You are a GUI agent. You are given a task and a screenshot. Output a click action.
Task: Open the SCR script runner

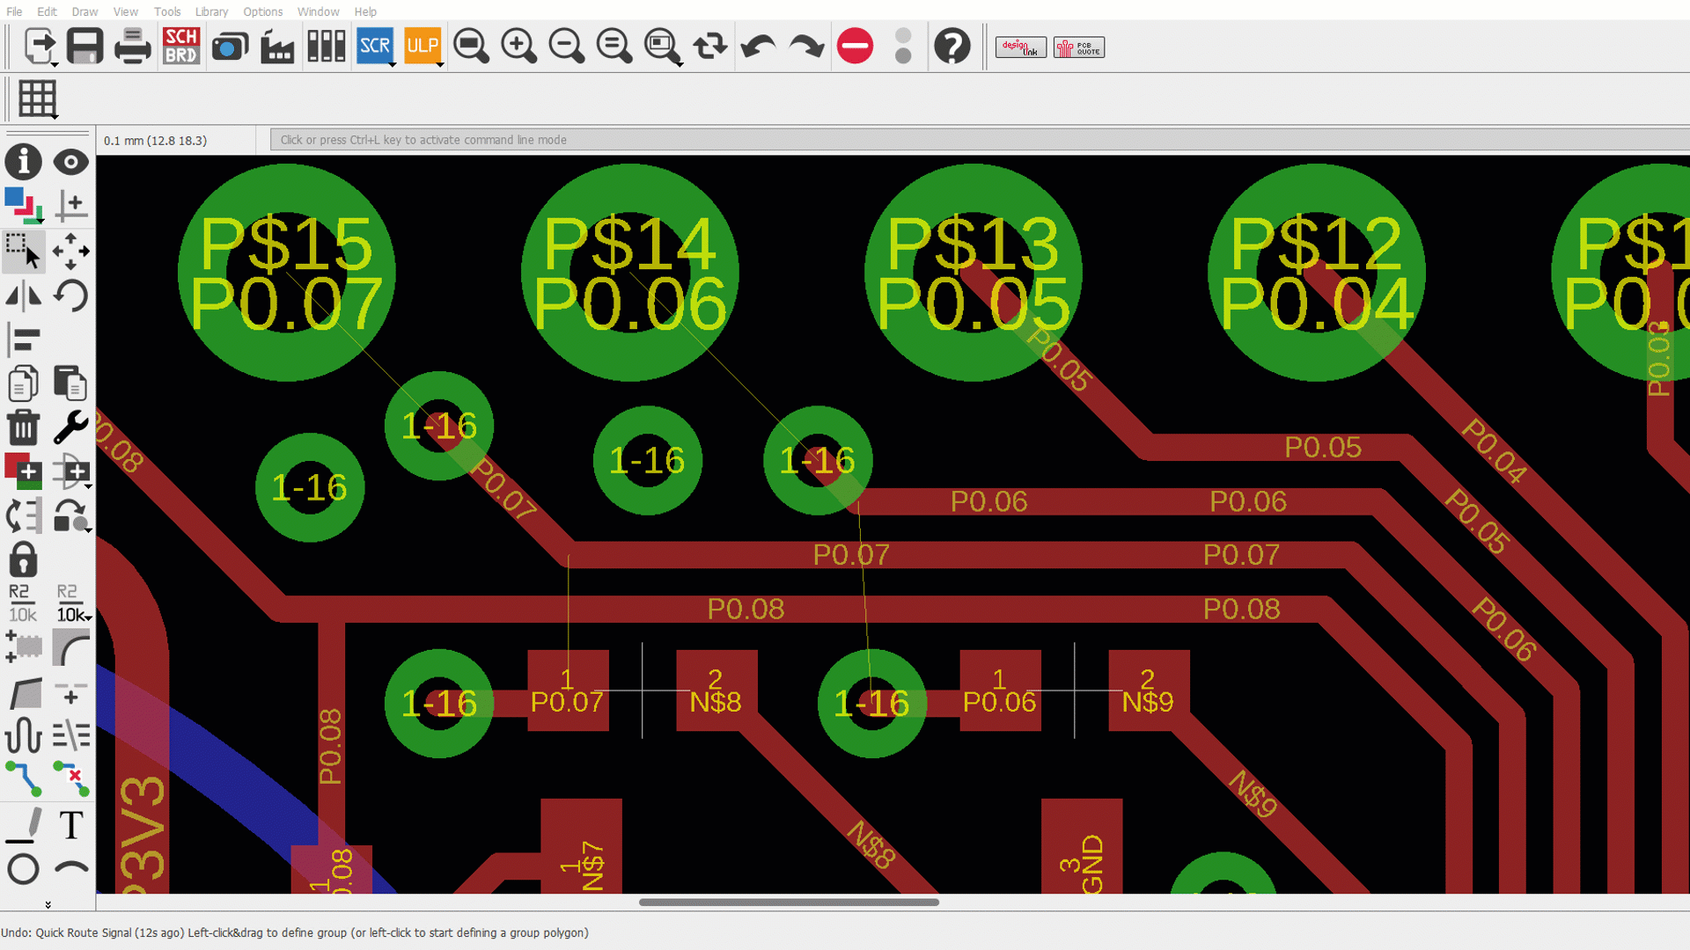coord(374,46)
